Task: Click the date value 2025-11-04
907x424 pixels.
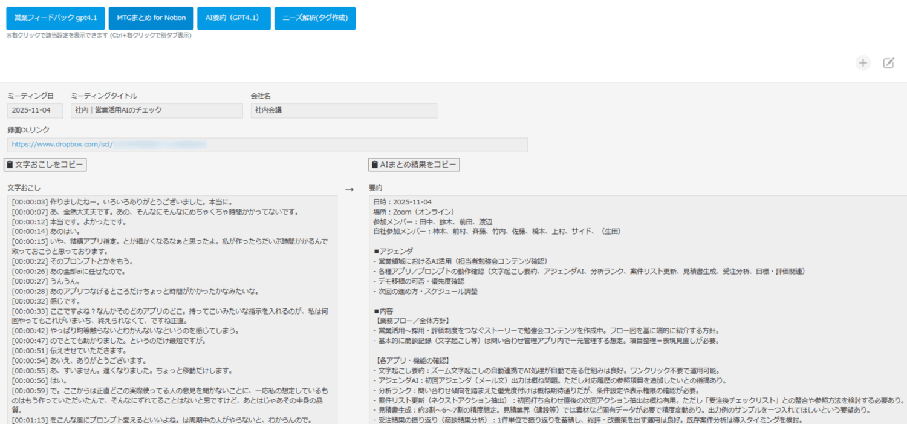Action: click(34, 110)
